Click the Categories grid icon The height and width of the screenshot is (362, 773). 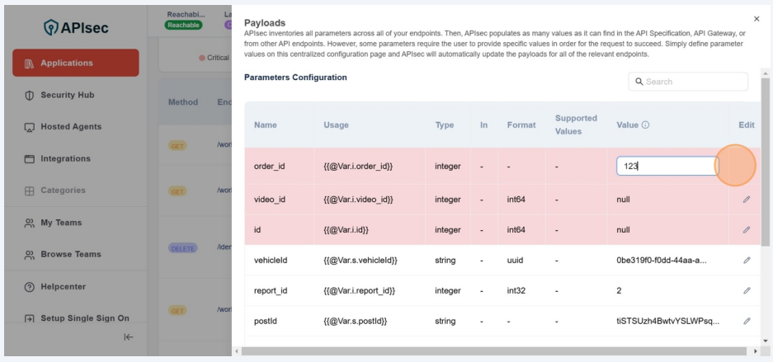(29, 190)
